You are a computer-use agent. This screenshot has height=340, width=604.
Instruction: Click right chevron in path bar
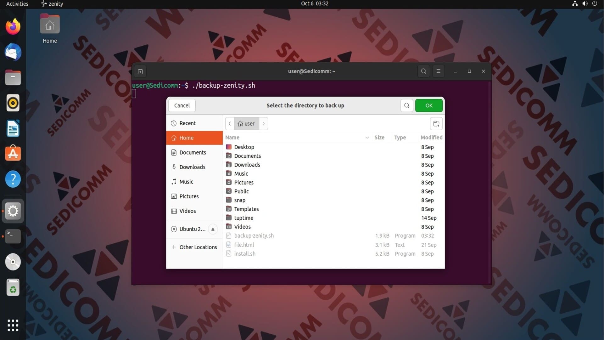coord(264,124)
